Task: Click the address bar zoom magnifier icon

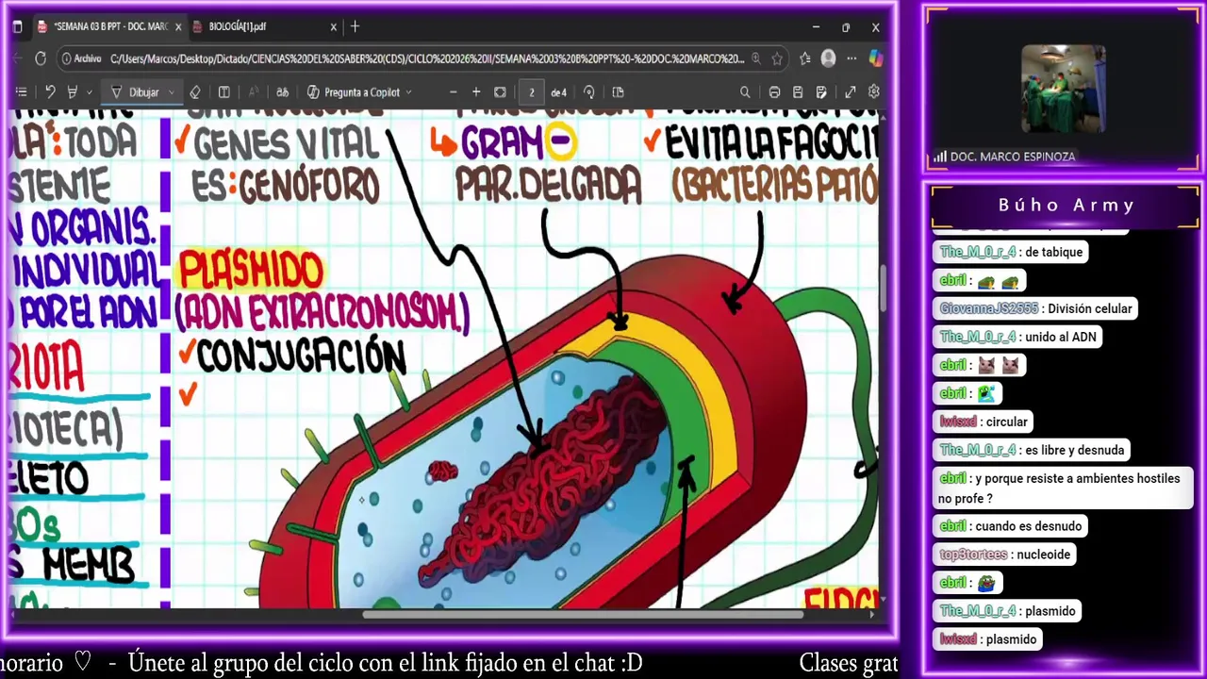Action: point(755,58)
